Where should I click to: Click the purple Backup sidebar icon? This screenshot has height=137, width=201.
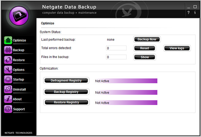pyautogui.click(x=8, y=50)
